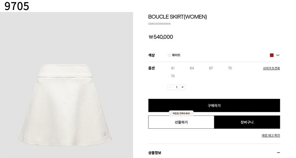Choose size option 70
The width and height of the screenshot is (296, 158).
(230, 68)
